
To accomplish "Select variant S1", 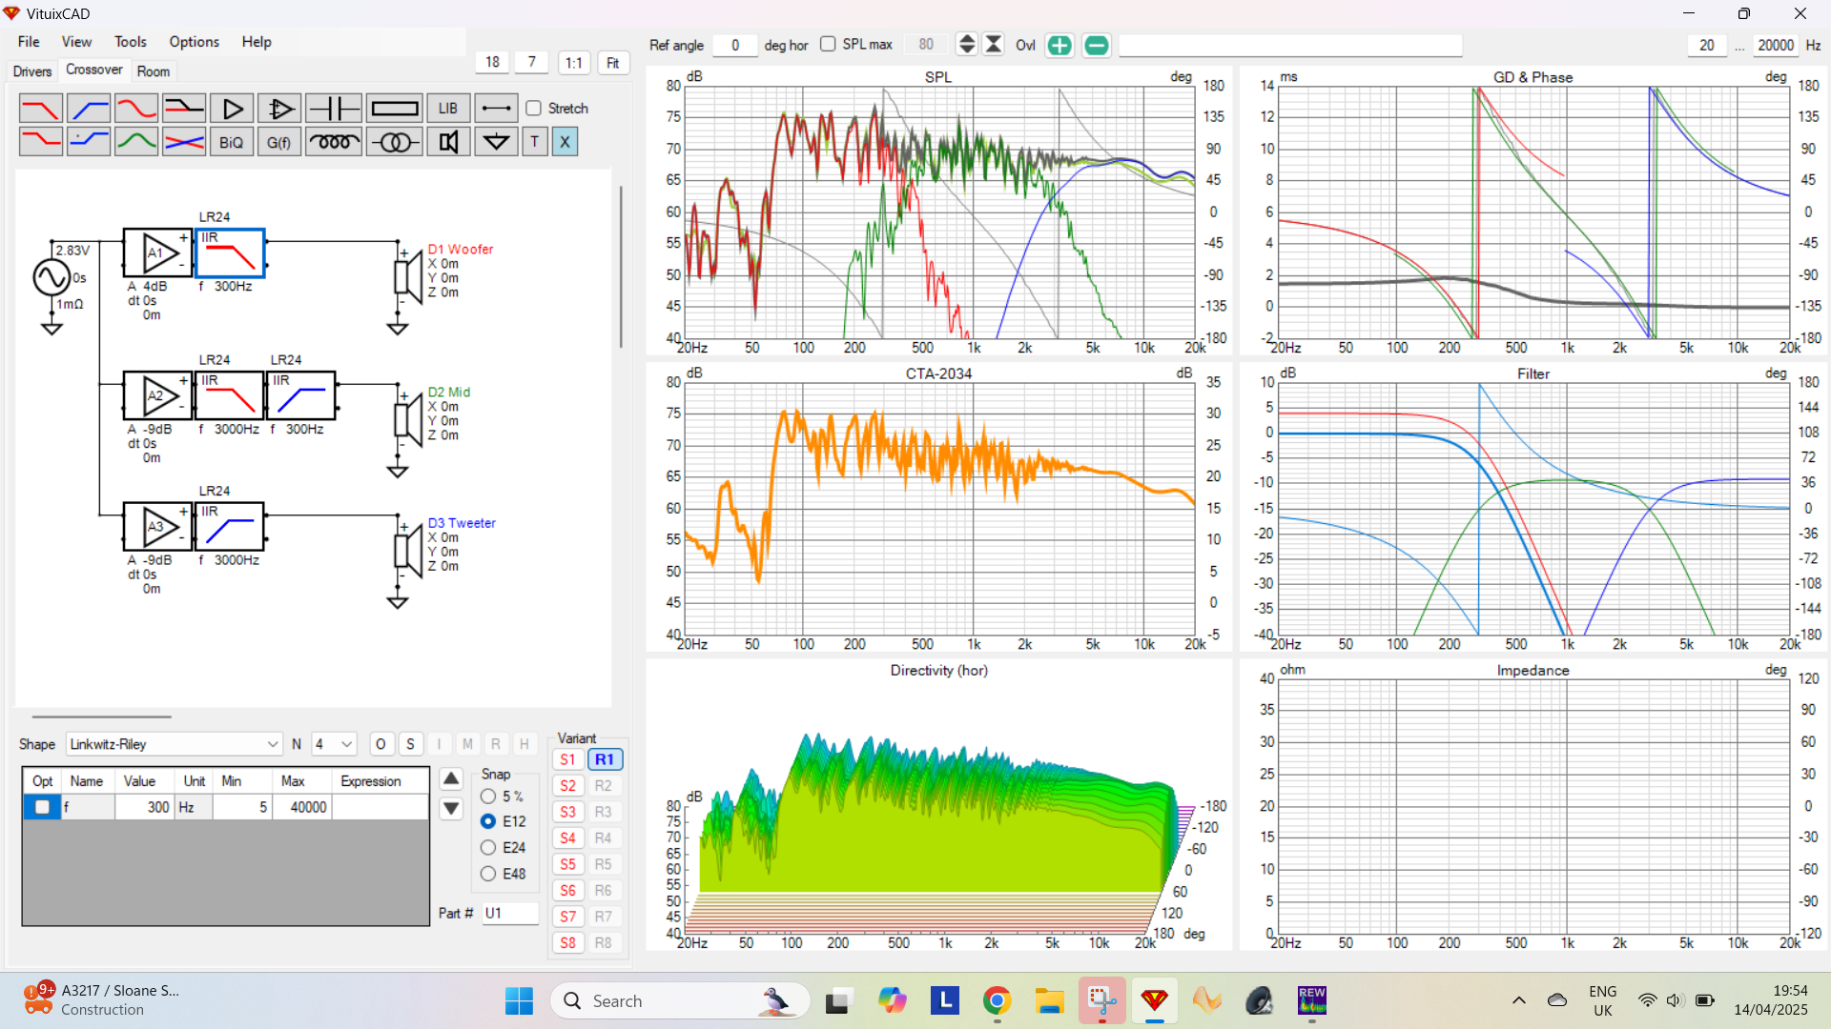I will pyautogui.click(x=568, y=759).
